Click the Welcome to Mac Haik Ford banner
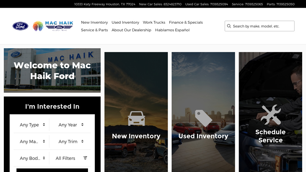The image size is (306, 172). point(52,70)
